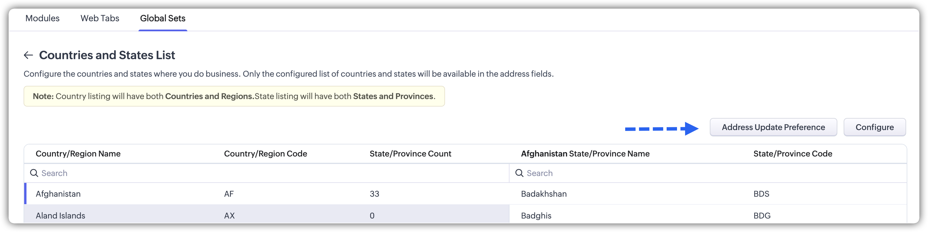Viewport: 928px width, 232px height.
Task: Select the Global Sets tab
Action: tap(162, 18)
